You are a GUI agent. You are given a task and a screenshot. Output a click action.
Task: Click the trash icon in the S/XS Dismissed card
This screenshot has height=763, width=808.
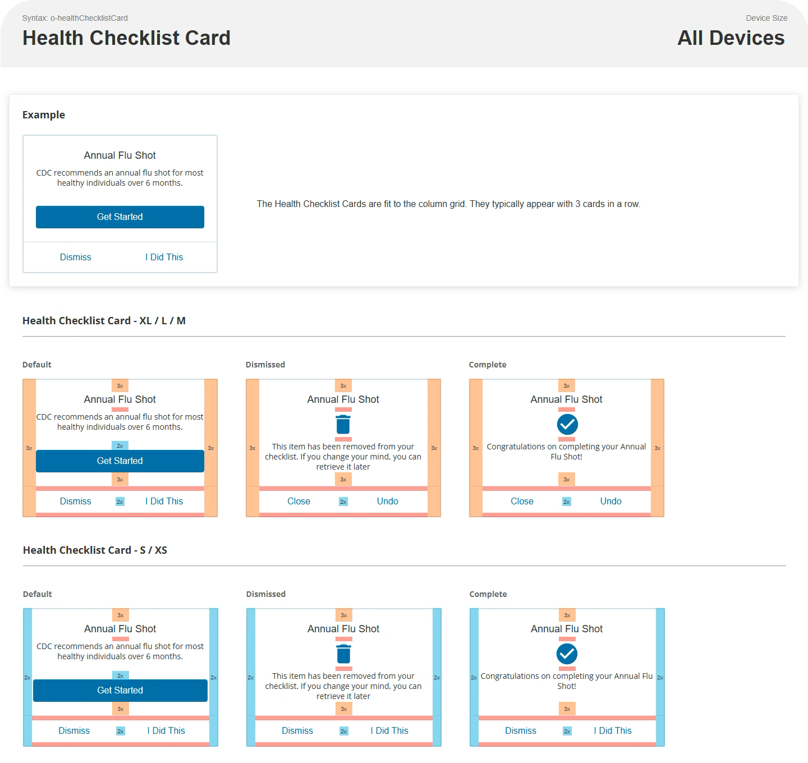(x=343, y=654)
